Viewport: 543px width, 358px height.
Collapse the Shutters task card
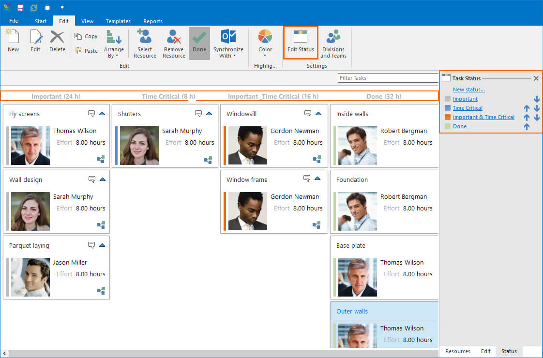pyautogui.click(x=209, y=114)
